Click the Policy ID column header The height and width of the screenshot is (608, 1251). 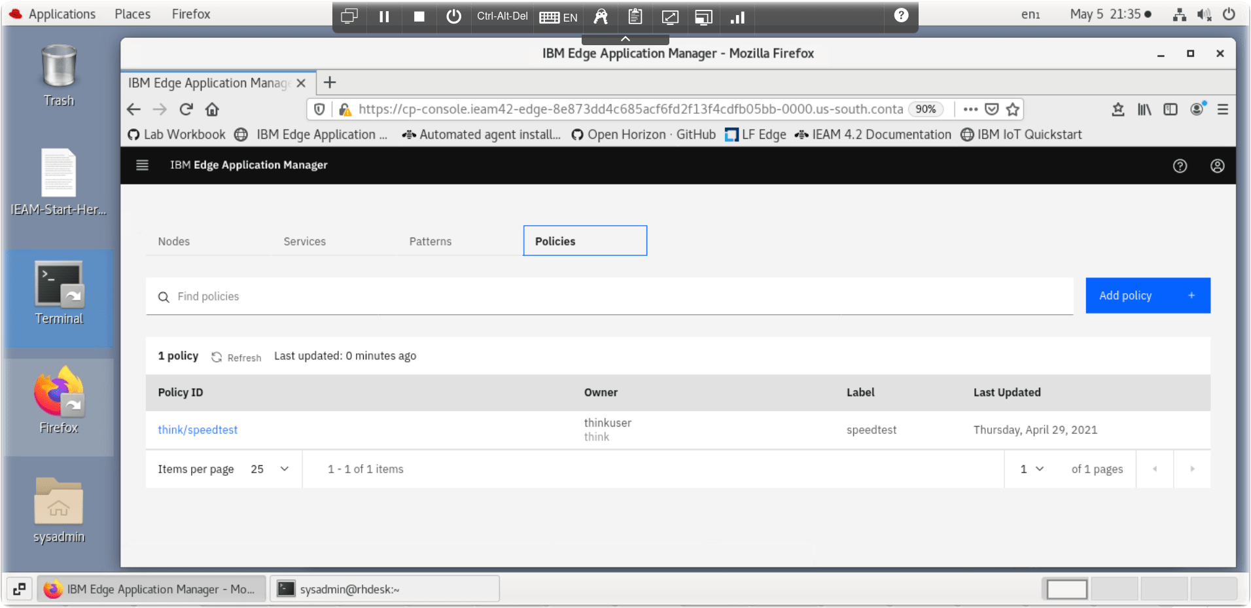[181, 393]
